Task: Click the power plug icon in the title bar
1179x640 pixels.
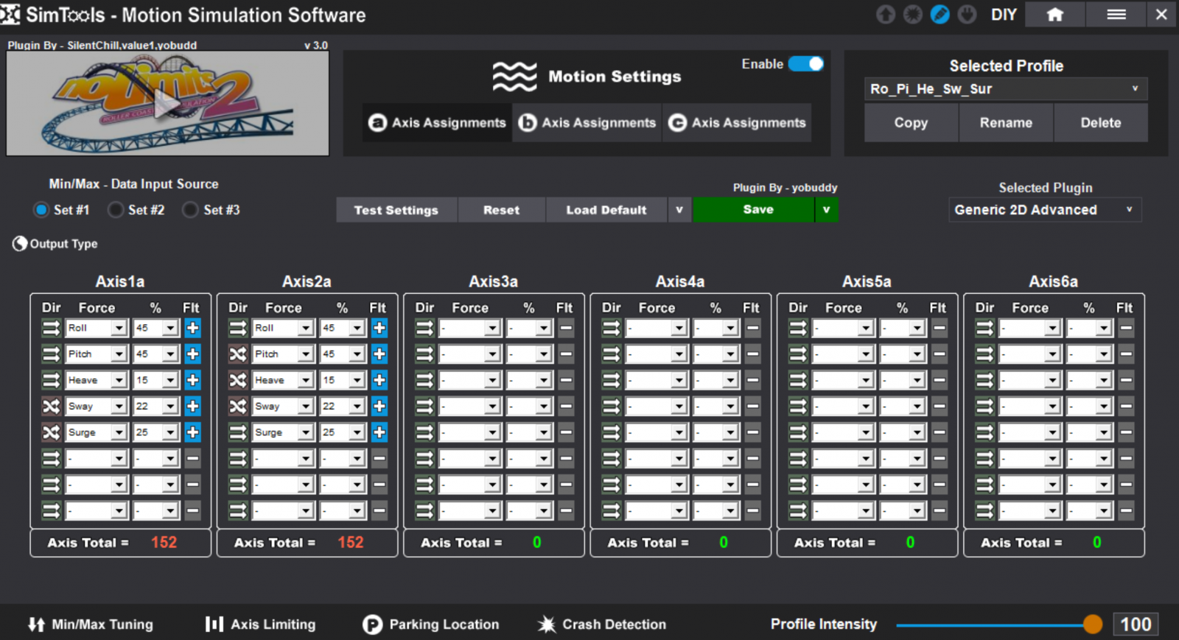Action: click(x=967, y=15)
